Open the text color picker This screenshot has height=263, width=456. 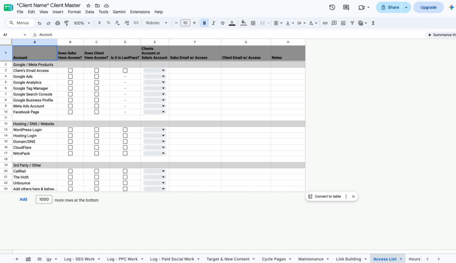(232, 23)
